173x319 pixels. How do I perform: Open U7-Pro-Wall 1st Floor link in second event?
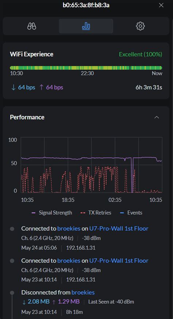click(x=119, y=261)
